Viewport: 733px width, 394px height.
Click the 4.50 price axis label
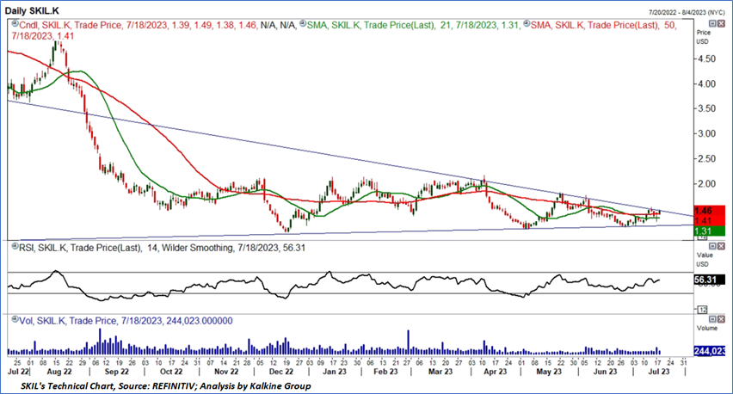pos(705,58)
